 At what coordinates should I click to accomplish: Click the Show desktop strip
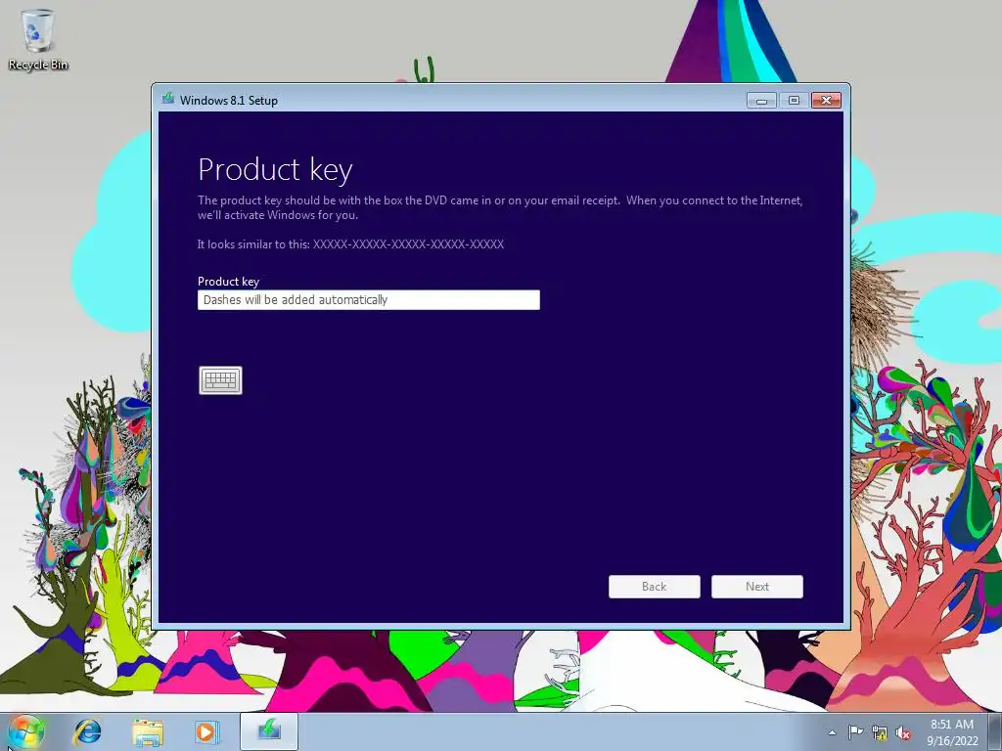click(x=995, y=731)
